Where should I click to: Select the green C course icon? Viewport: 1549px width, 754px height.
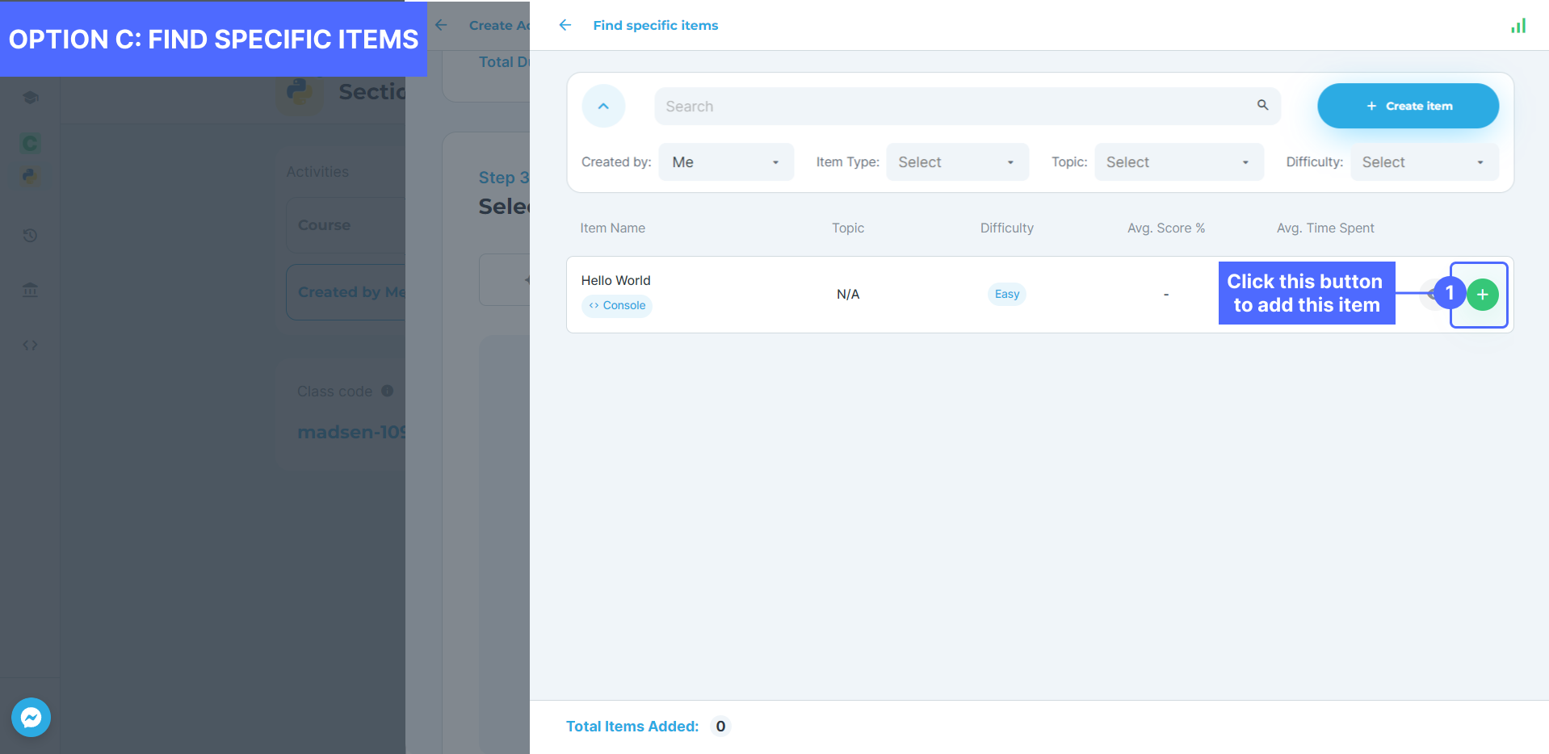click(x=30, y=144)
